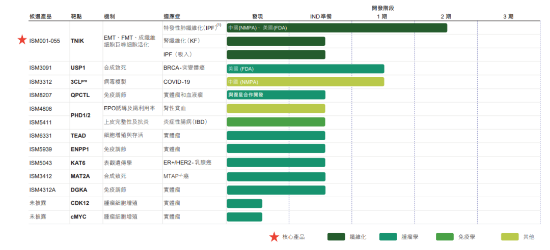Click the USP1 bar labeled 美國 (FDA)
The image size is (550, 250).
point(305,69)
